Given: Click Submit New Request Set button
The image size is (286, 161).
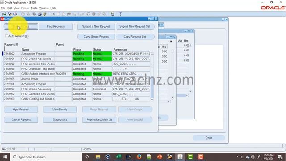Looking at the screenshot, I should [x=135, y=26].
